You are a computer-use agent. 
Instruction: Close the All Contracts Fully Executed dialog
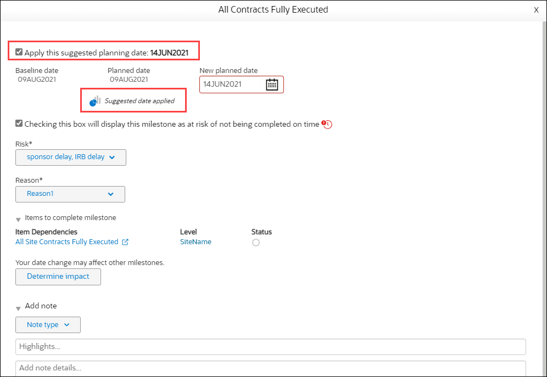pos(536,9)
